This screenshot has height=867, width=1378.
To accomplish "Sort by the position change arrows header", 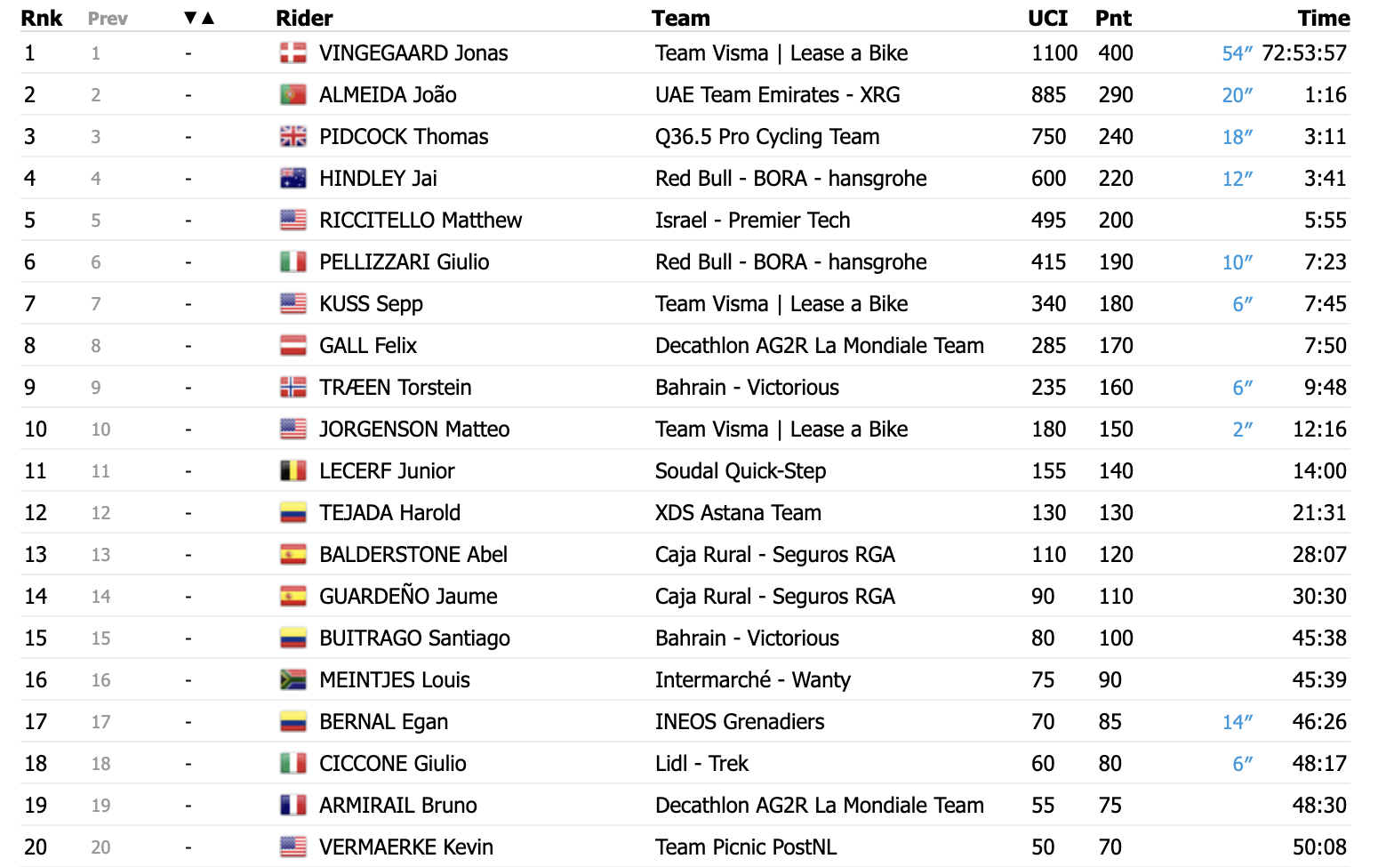I will coord(198,18).
